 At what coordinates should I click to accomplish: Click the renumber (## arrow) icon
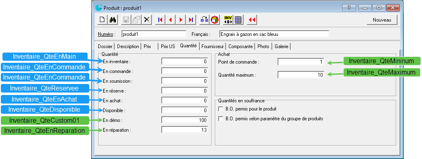tap(205, 20)
